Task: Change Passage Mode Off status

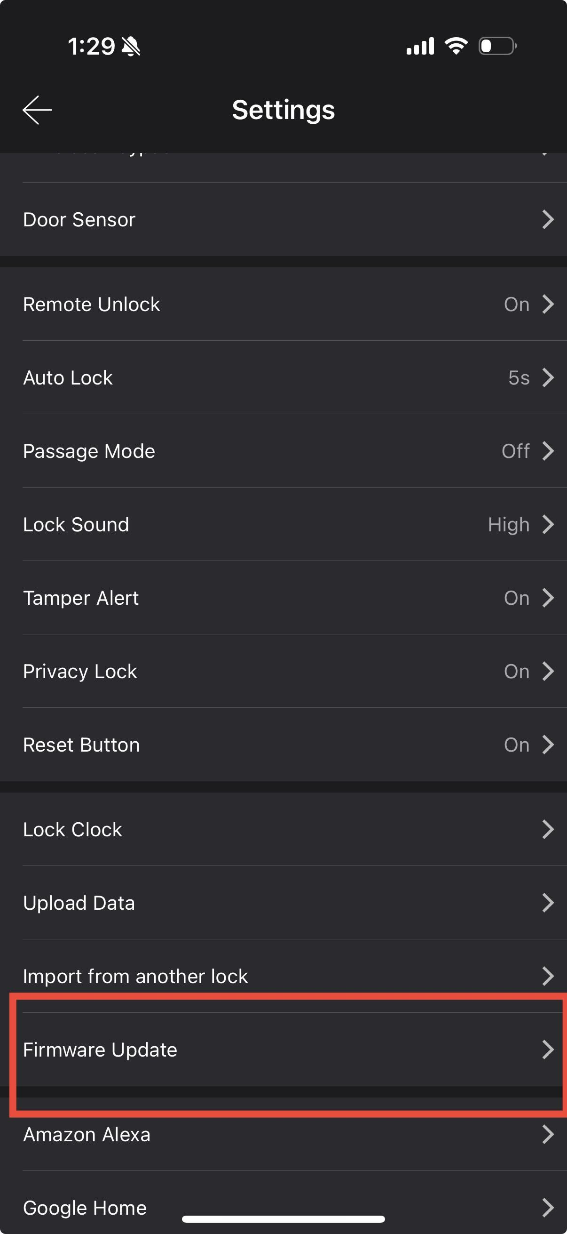Action: click(515, 451)
